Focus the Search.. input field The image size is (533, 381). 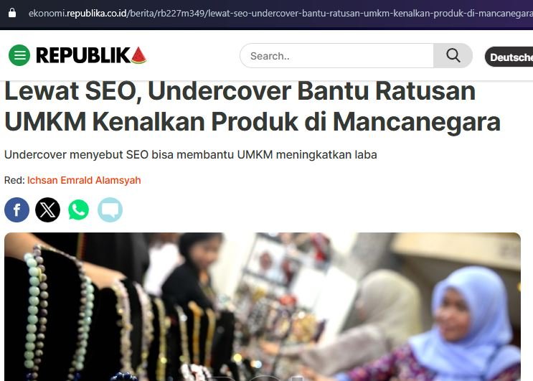click(x=336, y=55)
